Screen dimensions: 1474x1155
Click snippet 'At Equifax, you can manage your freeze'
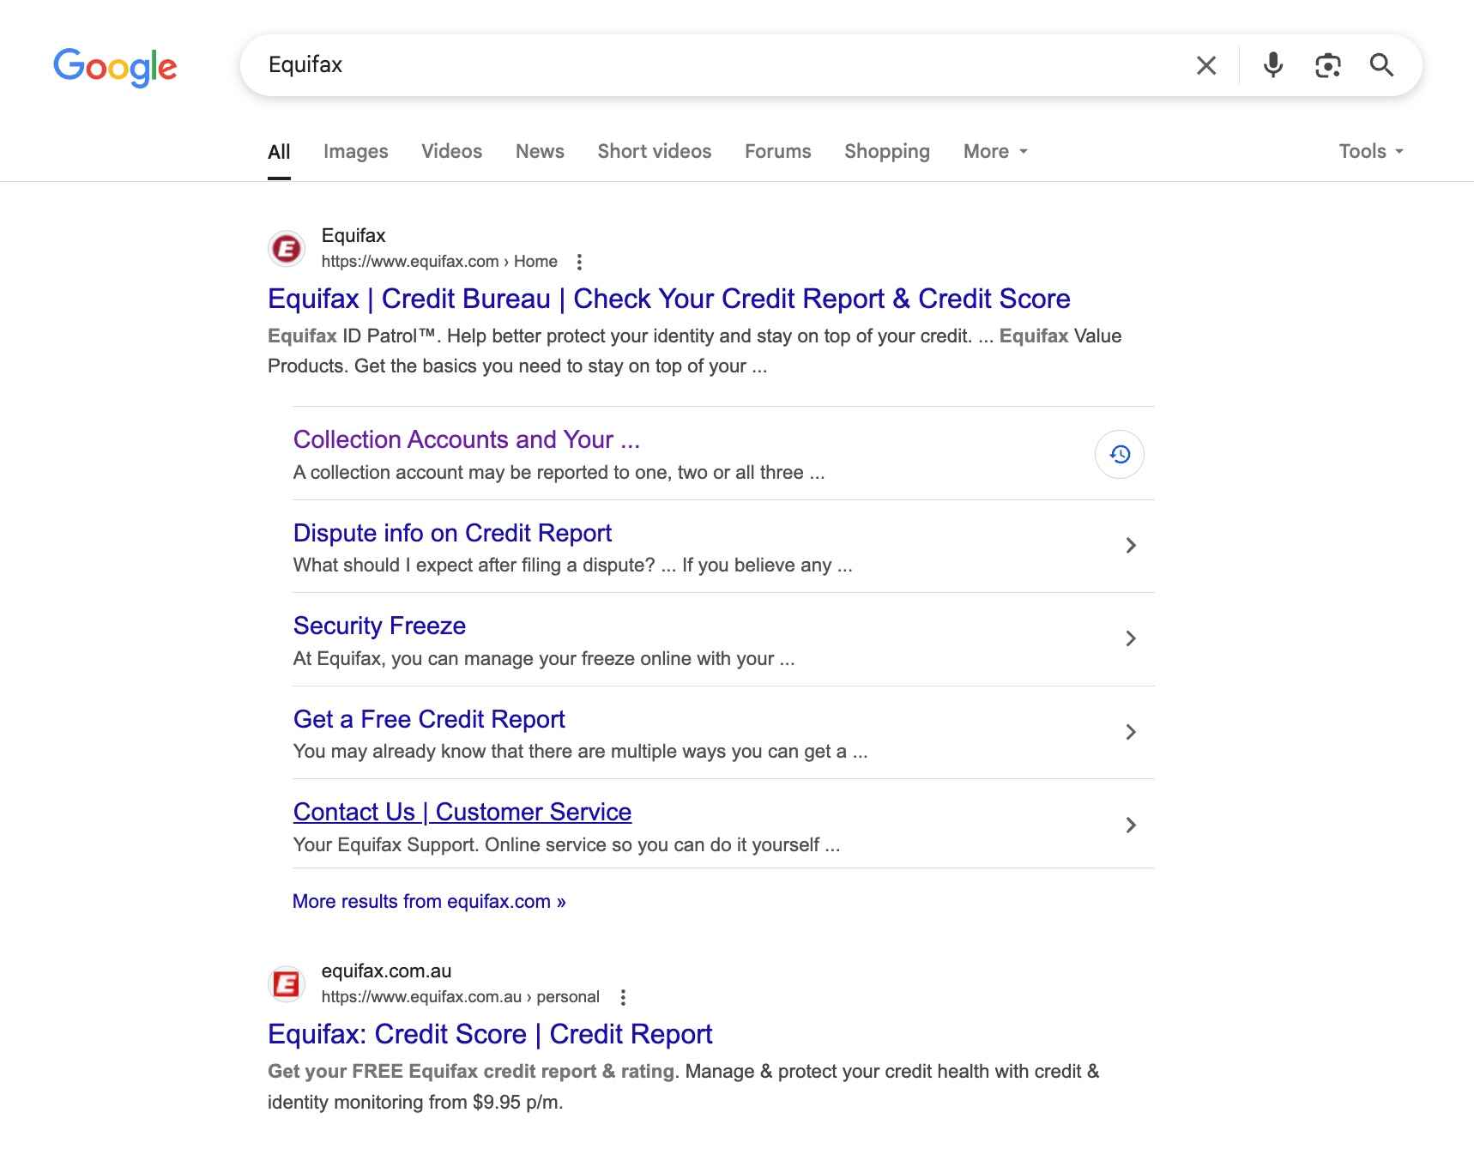coord(544,659)
